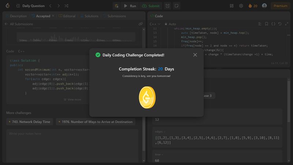Close the Daily Coding Challenge dialog
Screen dimensions: 293x165
(x=195, y=55)
